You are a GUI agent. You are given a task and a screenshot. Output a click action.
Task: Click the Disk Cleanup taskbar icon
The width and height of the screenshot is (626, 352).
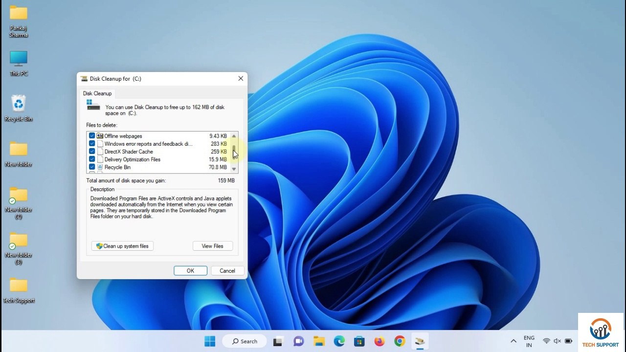pos(420,341)
